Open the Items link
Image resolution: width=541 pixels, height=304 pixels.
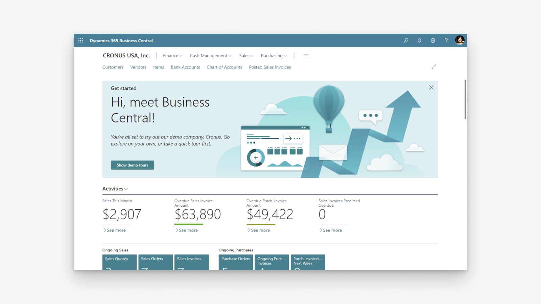coord(159,67)
